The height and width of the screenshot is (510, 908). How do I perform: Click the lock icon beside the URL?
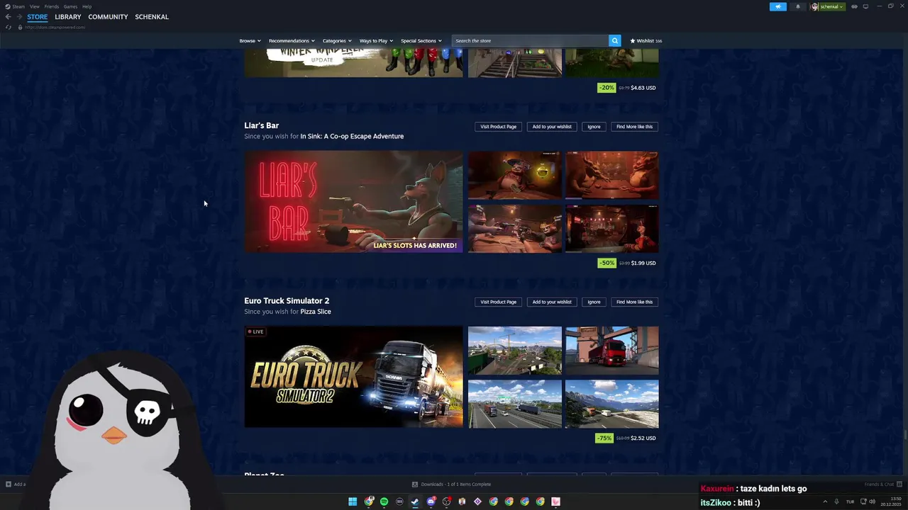point(20,27)
